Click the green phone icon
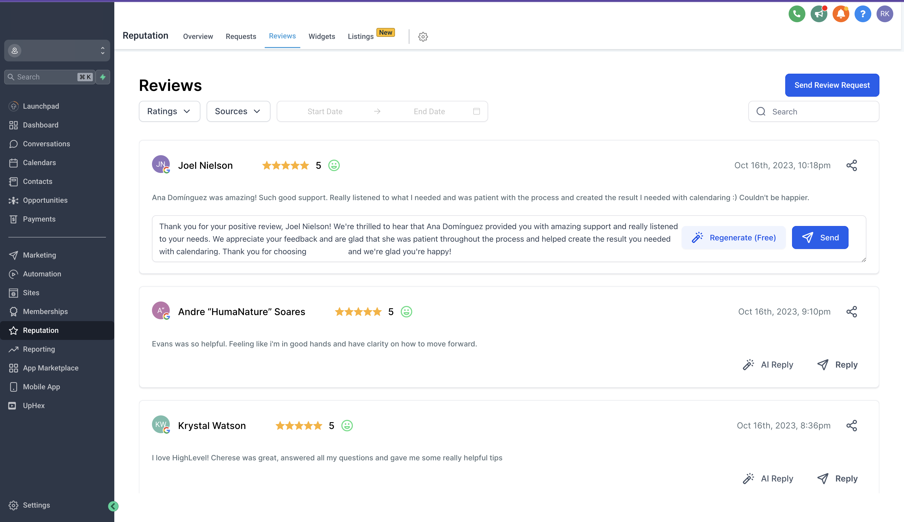This screenshot has width=904, height=522. 797,14
